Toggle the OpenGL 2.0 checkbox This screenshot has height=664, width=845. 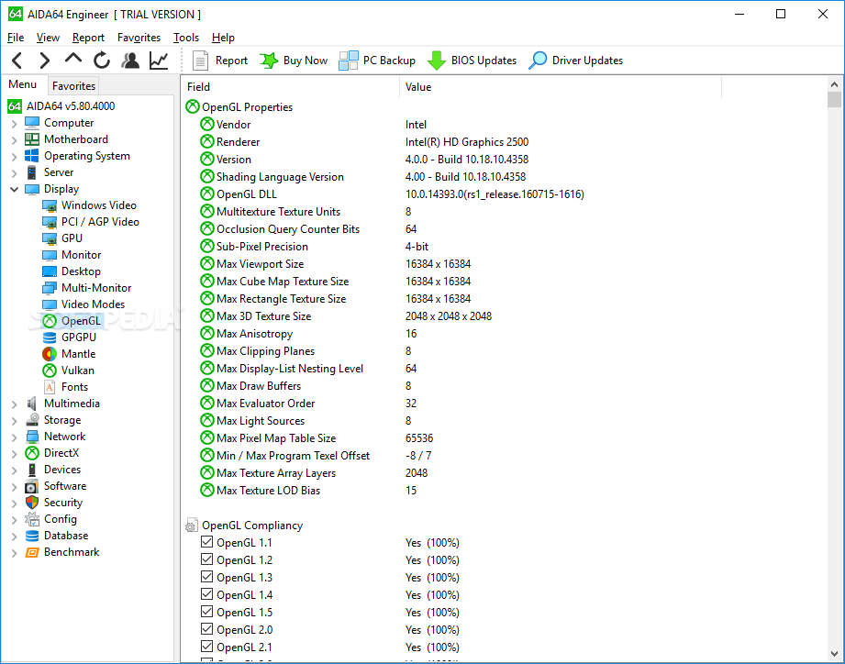207,628
